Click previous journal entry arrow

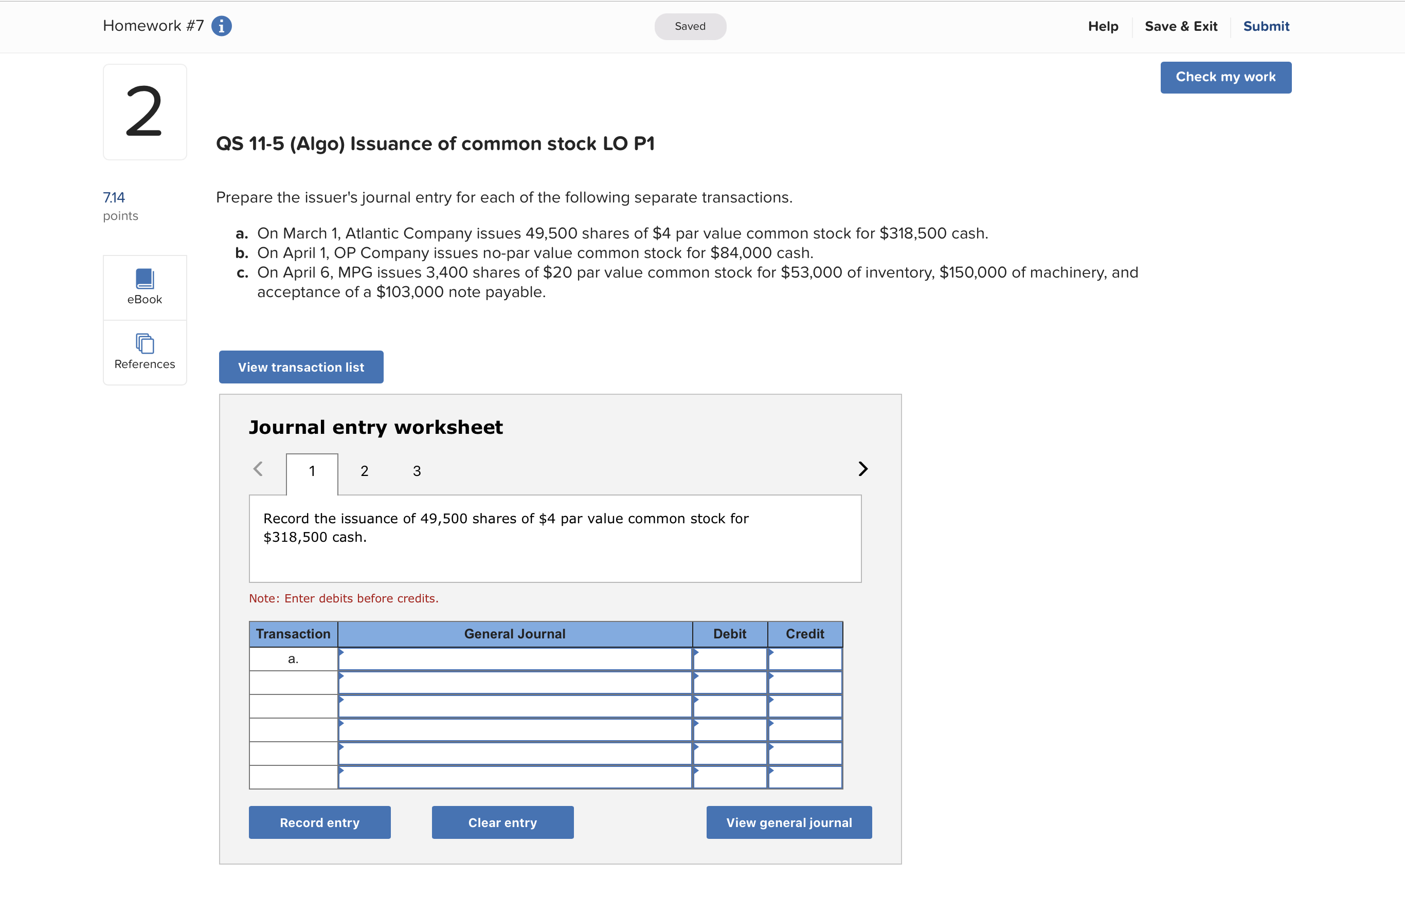258,469
